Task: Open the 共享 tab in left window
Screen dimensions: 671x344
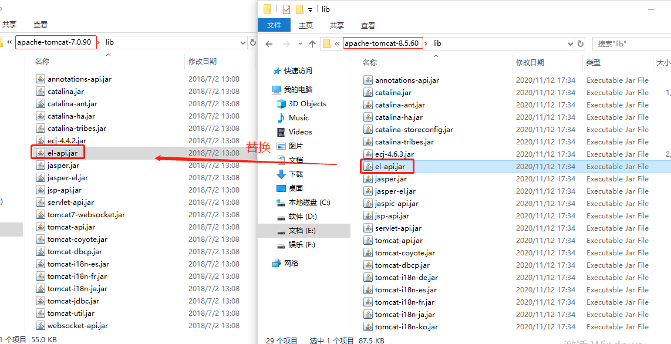Action: [9, 25]
